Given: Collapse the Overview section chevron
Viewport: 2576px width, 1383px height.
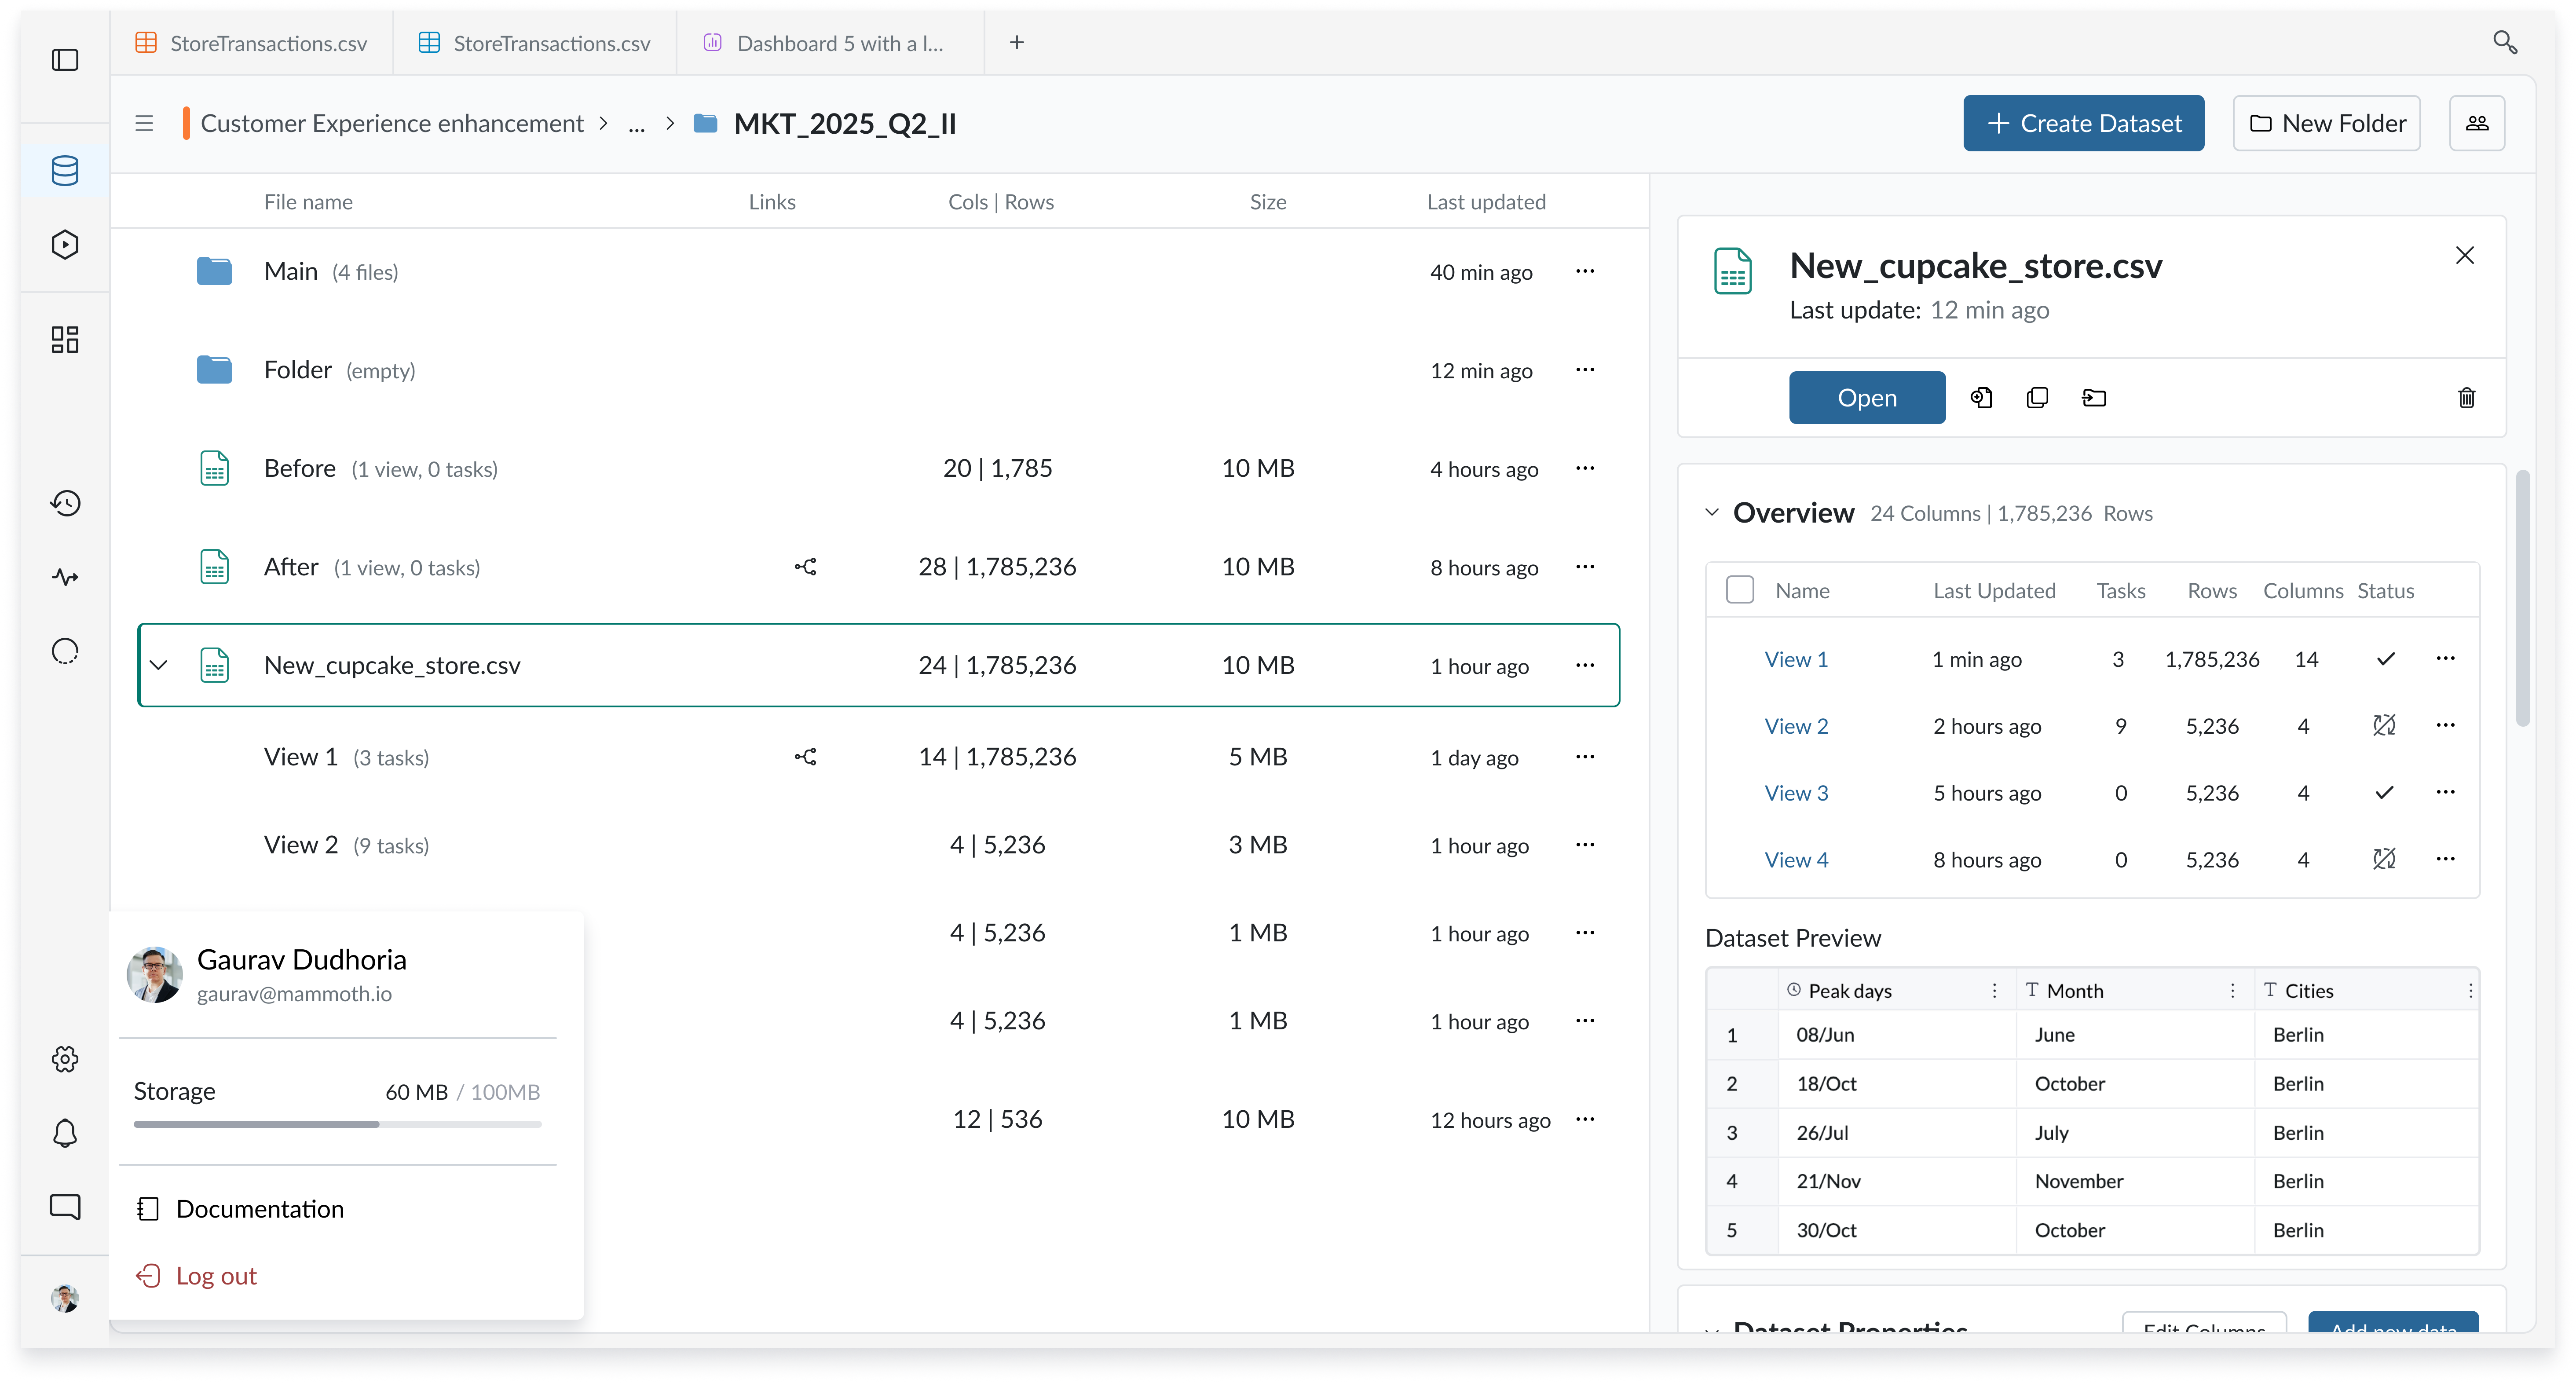Looking at the screenshot, I should [1712, 513].
